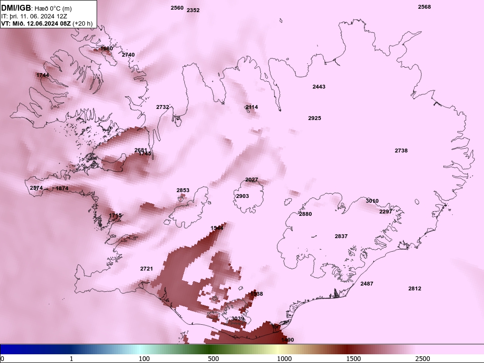
Task: Click the 1544 height label
Action: click(217, 228)
